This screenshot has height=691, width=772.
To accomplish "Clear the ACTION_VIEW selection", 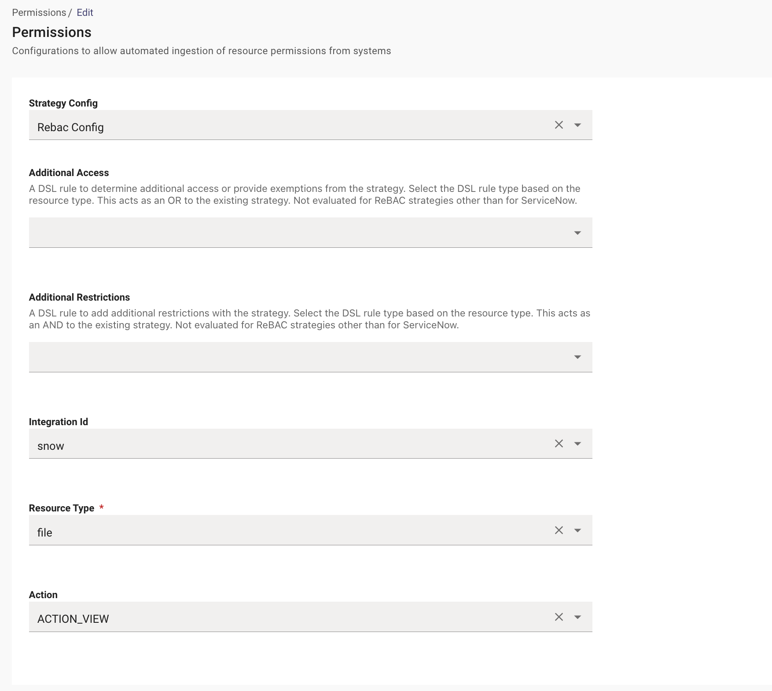I will 559,617.
